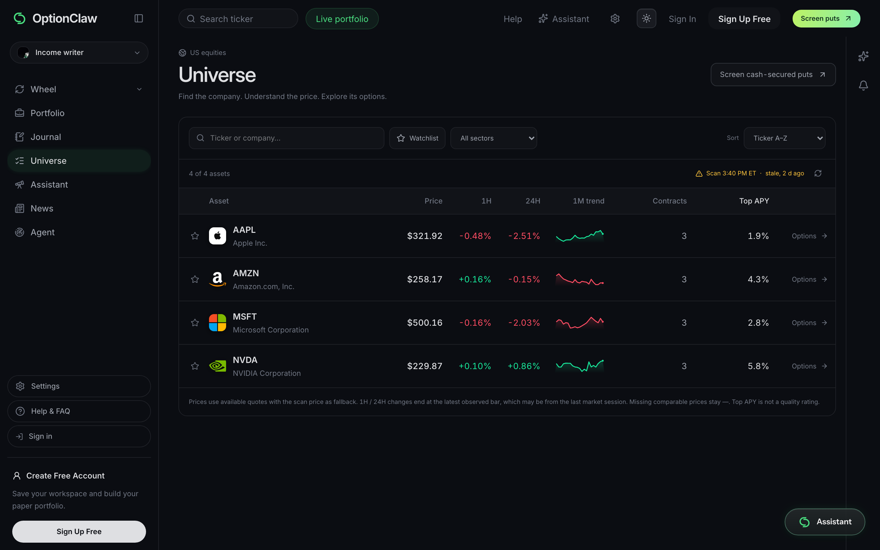
Task: Click the Price column header
Action: tap(433, 201)
